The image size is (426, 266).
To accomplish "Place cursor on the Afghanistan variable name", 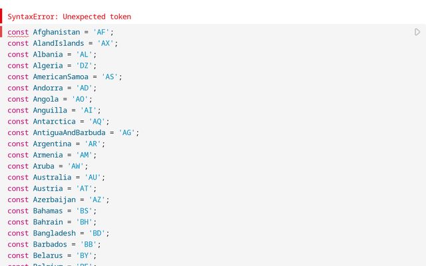I will pos(57,32).
